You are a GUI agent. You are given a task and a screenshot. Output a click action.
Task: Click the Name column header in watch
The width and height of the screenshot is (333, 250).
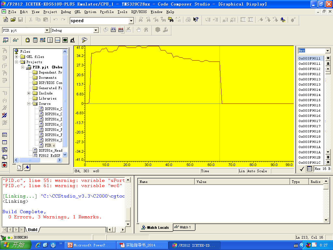(x=166, y=182)
